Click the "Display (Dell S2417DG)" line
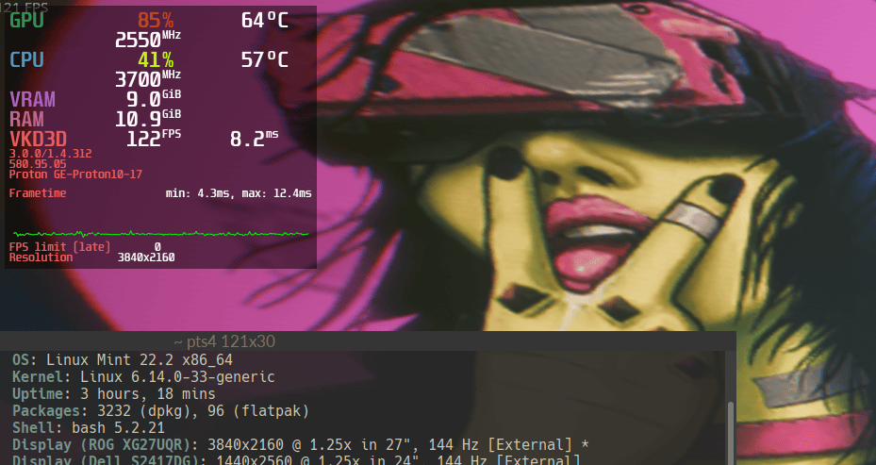The image size is (876, 465). coord(297,459)
